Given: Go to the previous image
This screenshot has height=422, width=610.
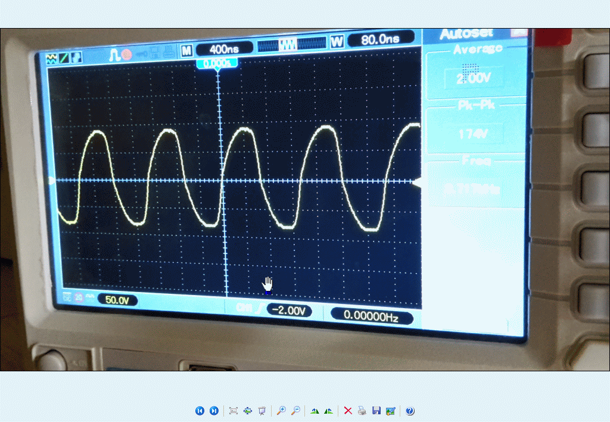Looking at the screenshot, I should click(200, 411).
